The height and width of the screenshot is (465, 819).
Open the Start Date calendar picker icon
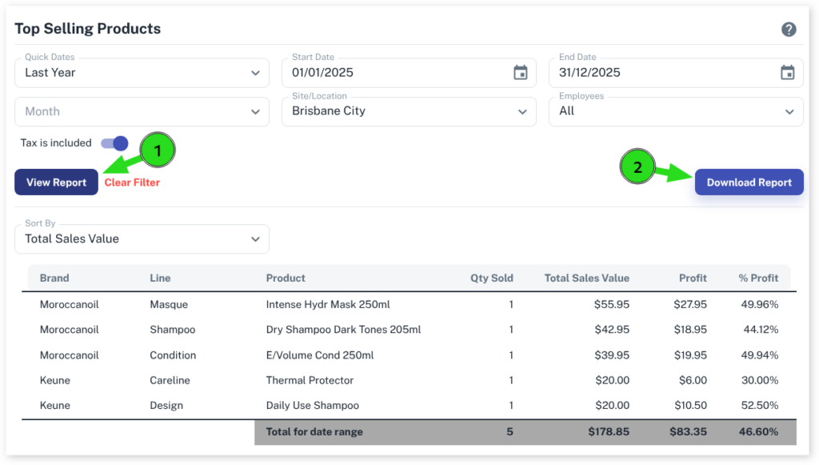pyautogui.click(x=521, y=73)
